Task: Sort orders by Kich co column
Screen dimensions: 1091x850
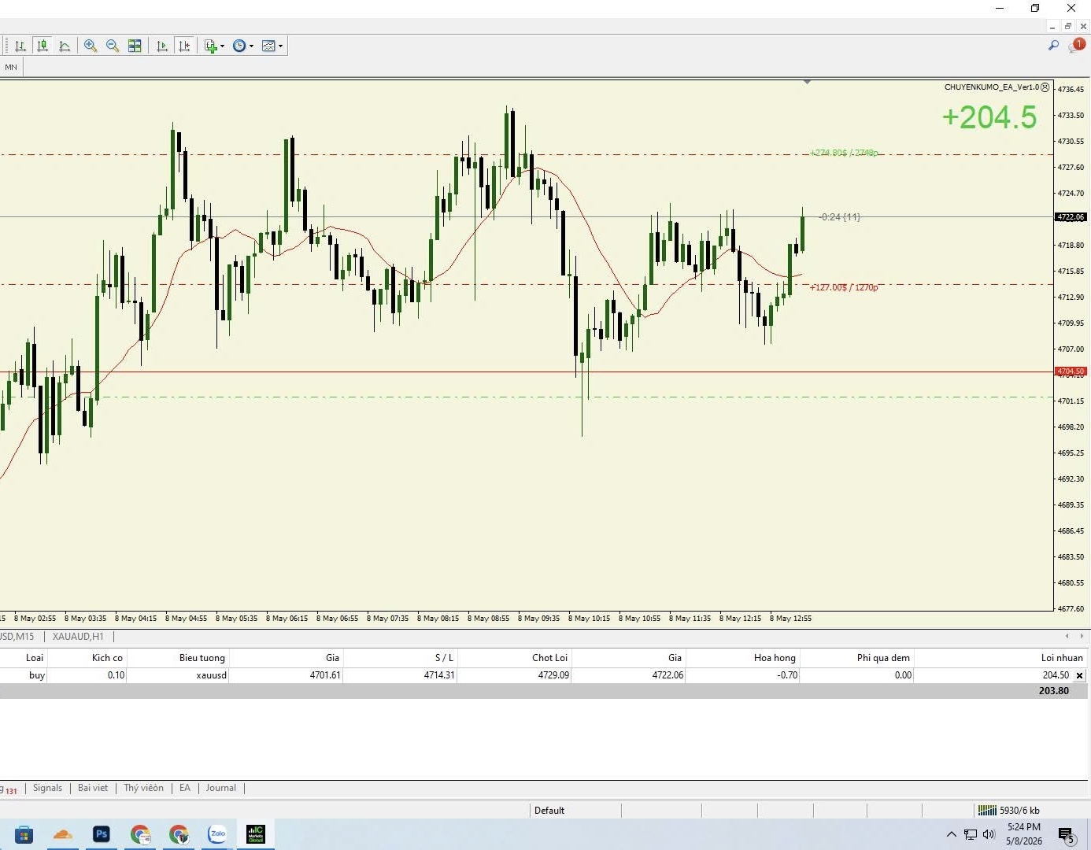Action: click(x=107, y=658)
